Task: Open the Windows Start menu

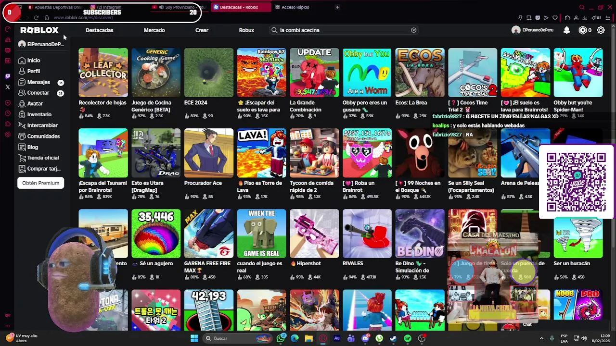Action: [194, 338]
